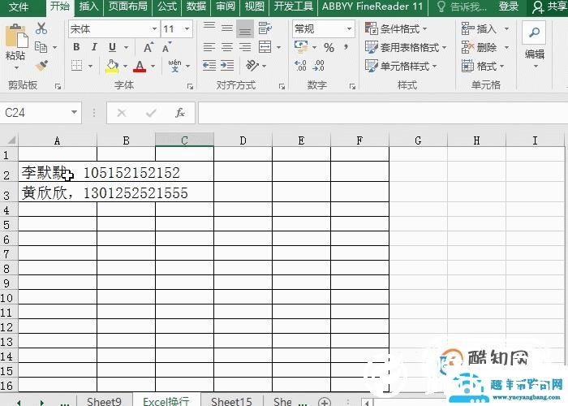Click the Select All corner triangle
The height and width of the screenshot is (406, 568).
(11, 140)
